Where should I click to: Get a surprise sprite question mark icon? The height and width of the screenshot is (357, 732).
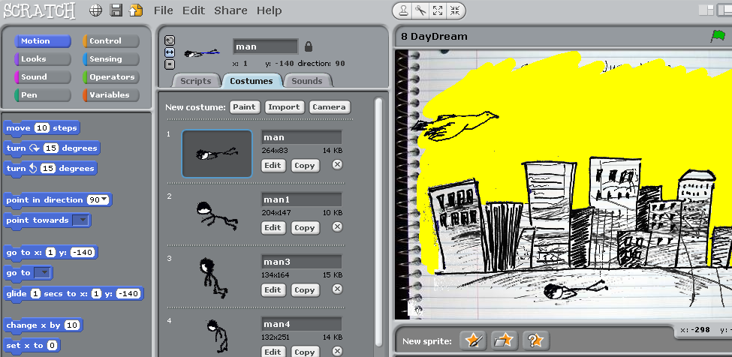coord(535,340)
